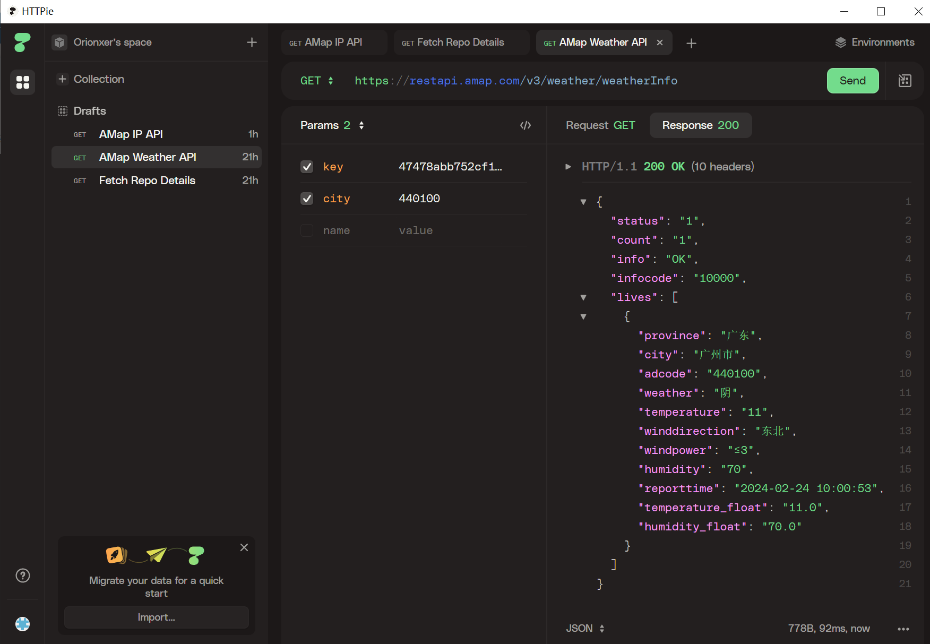930x644 pixels.
Task: Collapse the object on line 7
Action: [x=583, y=316]
